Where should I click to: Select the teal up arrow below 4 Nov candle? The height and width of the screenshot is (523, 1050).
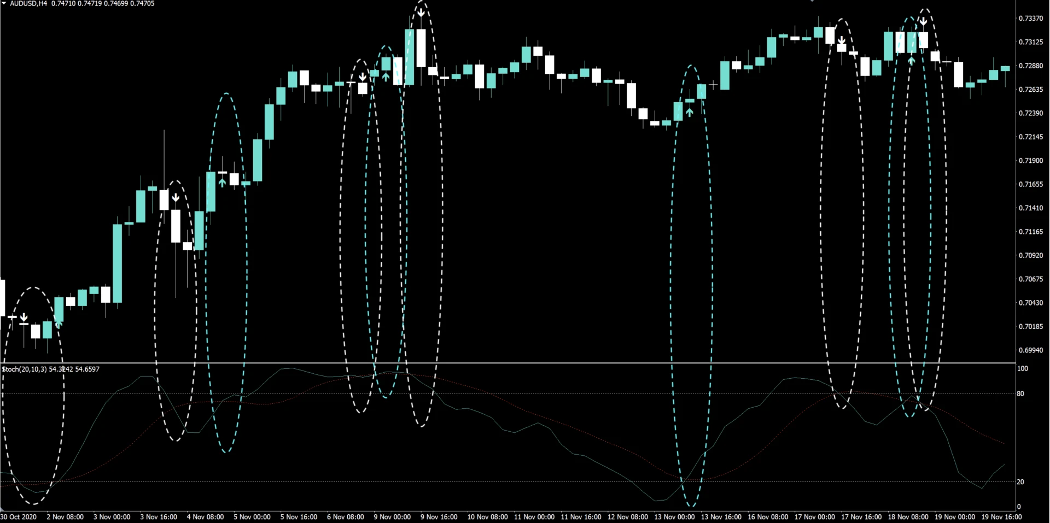tap(222, 182)
